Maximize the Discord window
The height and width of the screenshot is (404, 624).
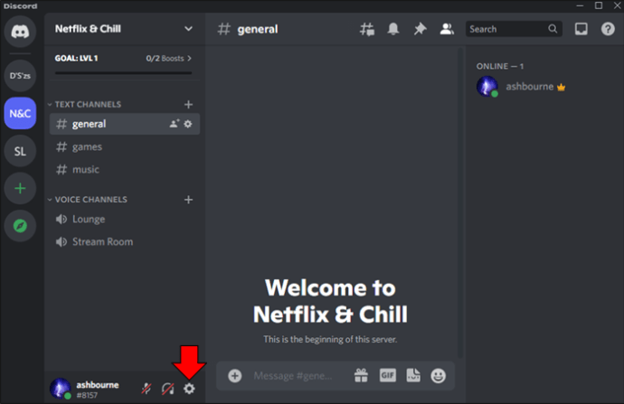click(599, 5)
